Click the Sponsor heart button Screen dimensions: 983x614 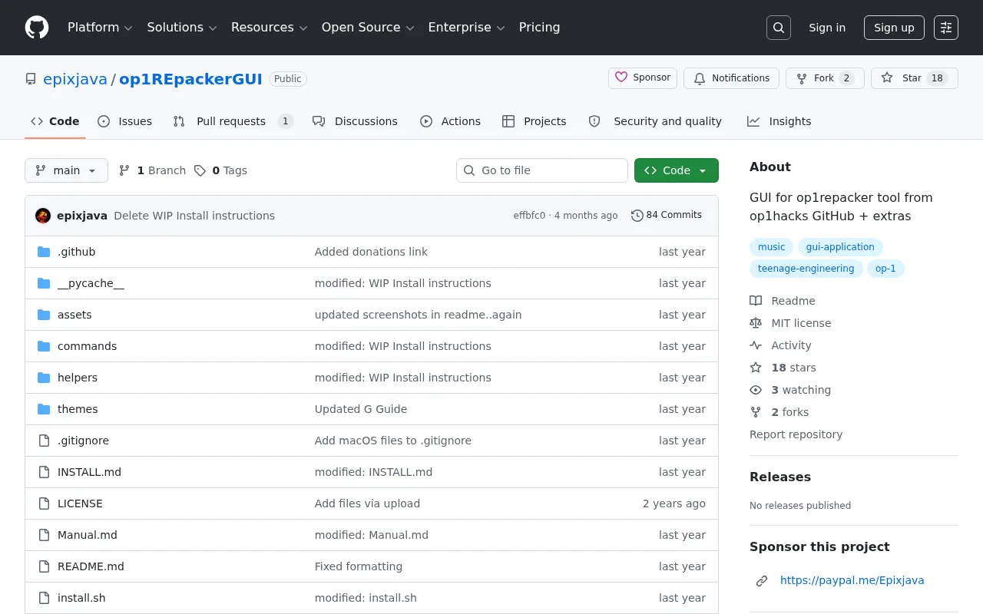point(643,78)
